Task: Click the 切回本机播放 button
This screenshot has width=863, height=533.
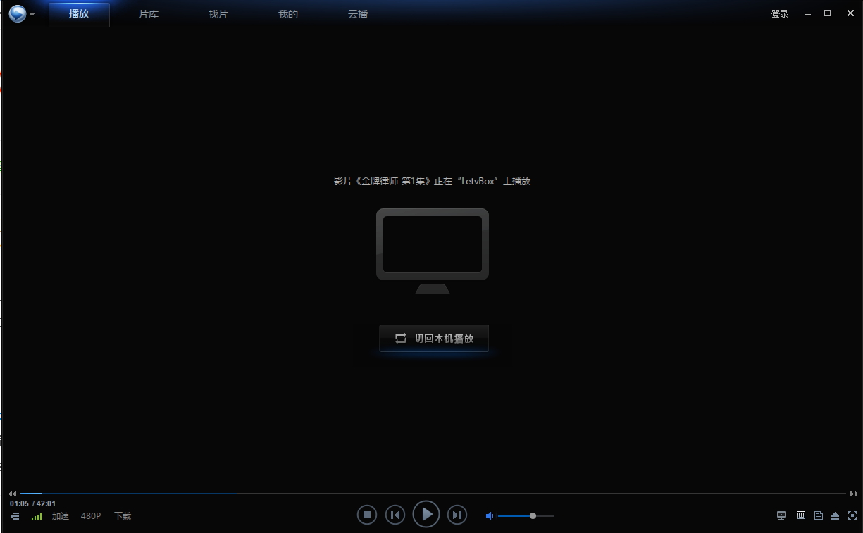Action: pyautogui.click(x=434, y=338)
